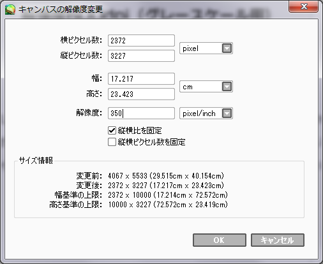Open the pixel unit dropdown
The image size is (323, 264).
206,48
